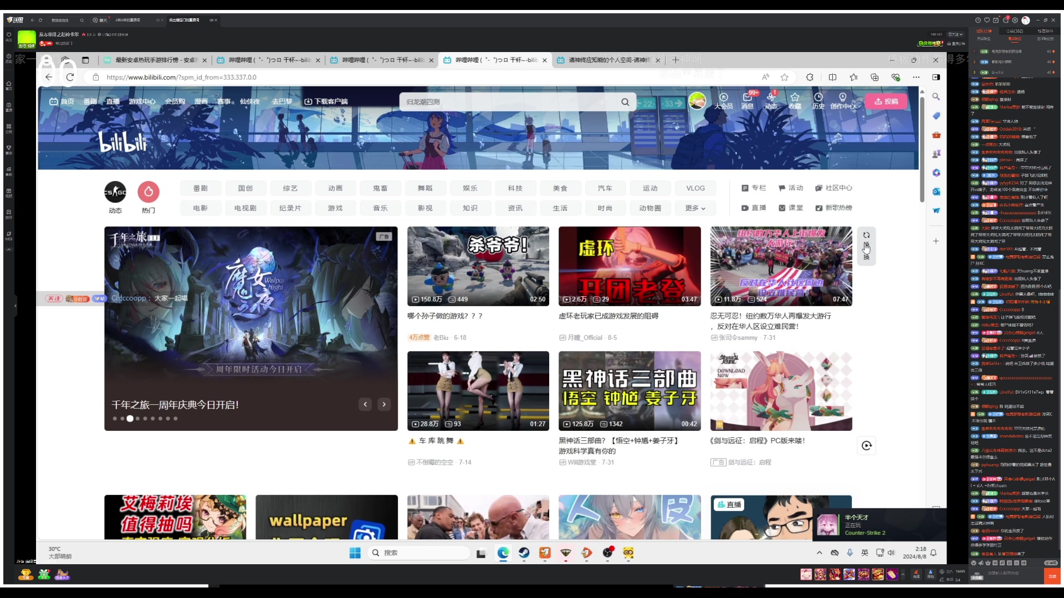Open 首页 in the bilibili top nav

62,101
